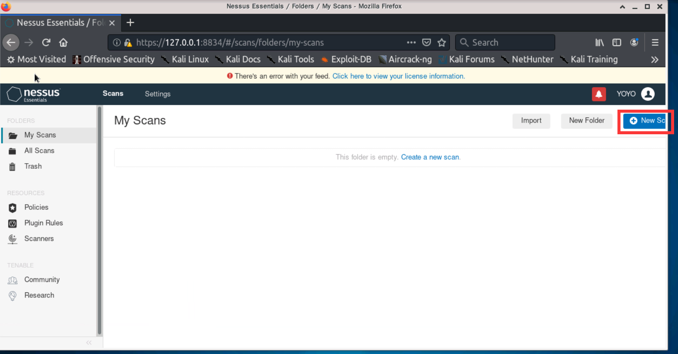Image resolution: width=678 pixels, height=354 pixels.
Task: Collapse the sidebar with double chevron
Action: pos(89,343)
